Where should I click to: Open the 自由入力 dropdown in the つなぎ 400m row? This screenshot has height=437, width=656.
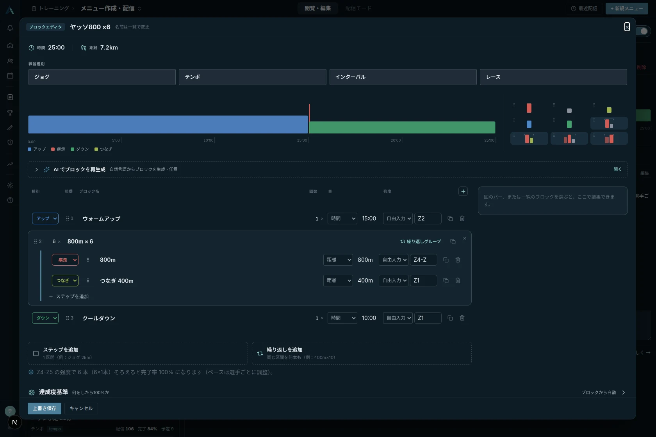point(394,281)
